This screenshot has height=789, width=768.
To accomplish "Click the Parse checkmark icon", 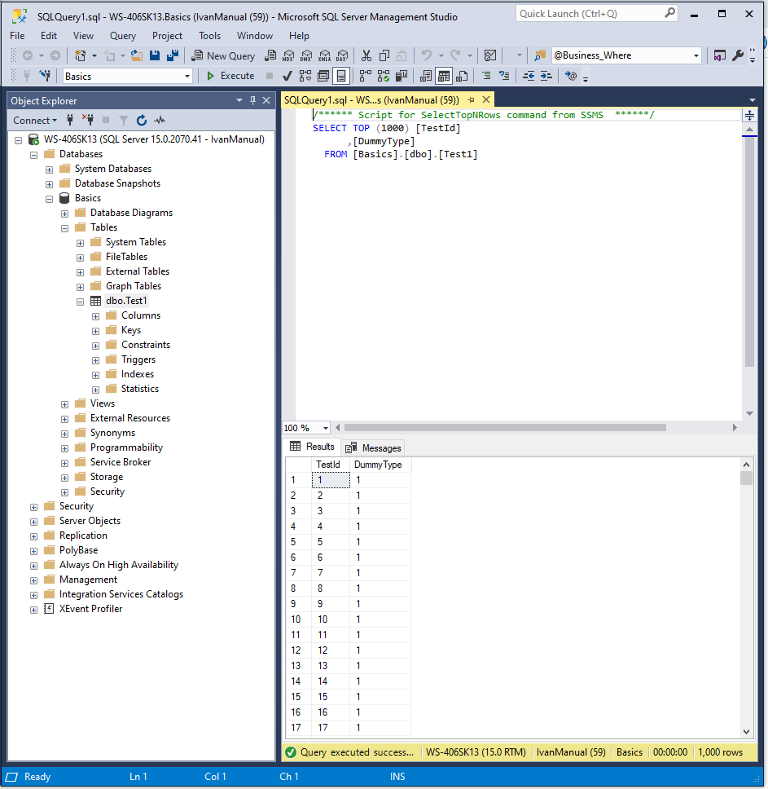I will (287, 76).
